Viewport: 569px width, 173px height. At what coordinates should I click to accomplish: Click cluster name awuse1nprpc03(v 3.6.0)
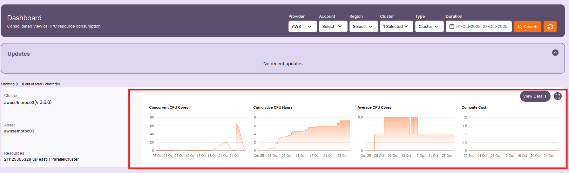[28, 102]
